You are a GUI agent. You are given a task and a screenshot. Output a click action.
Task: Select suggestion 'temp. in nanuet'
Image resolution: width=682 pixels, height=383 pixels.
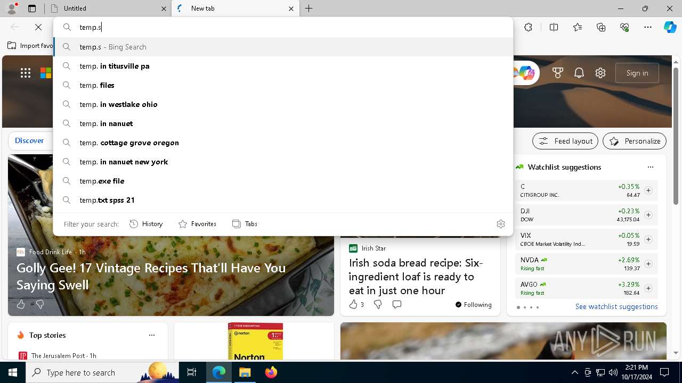(283, 123)
